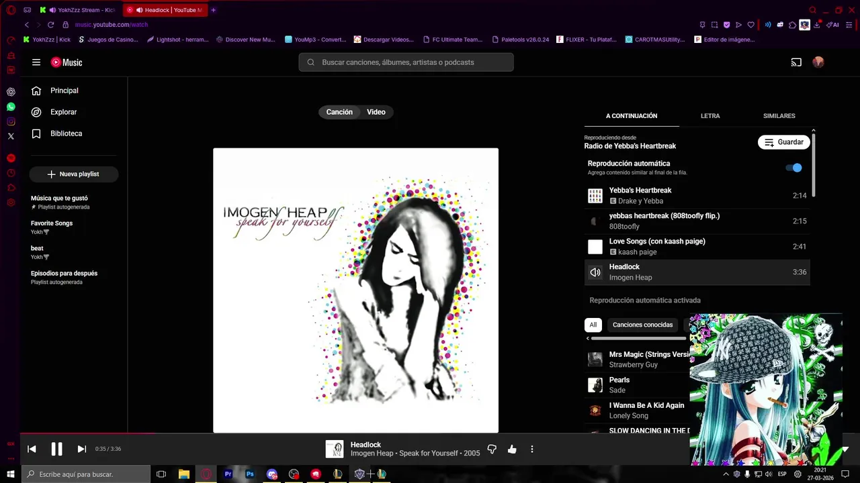Create a Nueva playlist
Screen dimensions: 860x483
click(73, 174)
